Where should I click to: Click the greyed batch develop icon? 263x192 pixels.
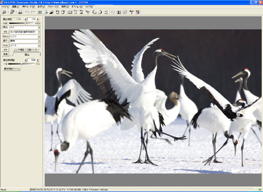(125, 12)
